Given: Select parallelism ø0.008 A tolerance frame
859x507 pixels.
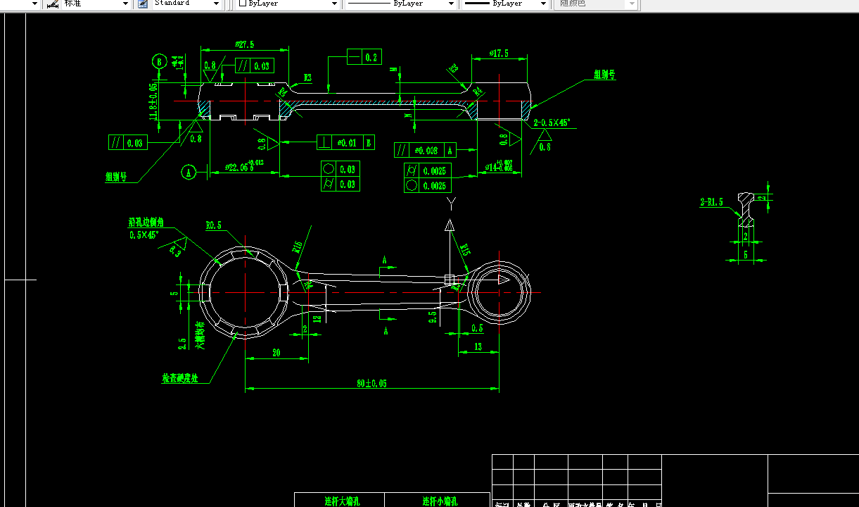Looking at the screenshot, I should click(x=426, y=150).
